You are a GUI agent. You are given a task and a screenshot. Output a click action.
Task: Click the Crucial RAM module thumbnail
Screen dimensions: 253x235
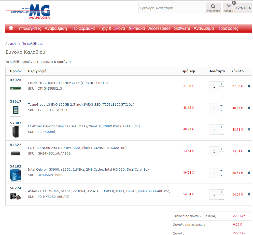point(16,88)
